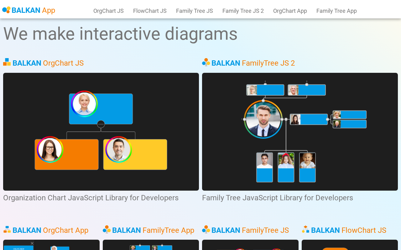Viewport: 401px width, 250px height.
Task: Navigate to Family Tree App in the top bar
Action: point(336,11)
